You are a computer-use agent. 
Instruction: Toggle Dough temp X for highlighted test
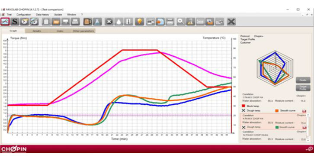(244, 127)
